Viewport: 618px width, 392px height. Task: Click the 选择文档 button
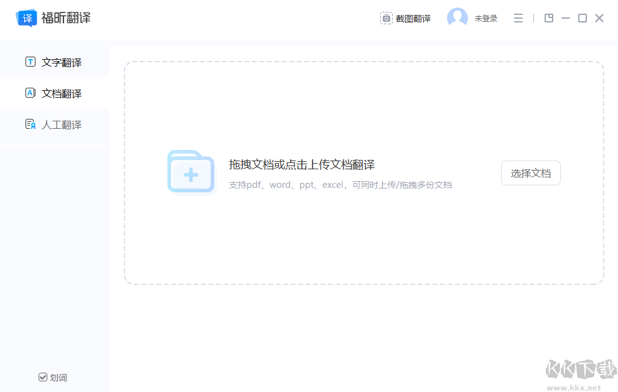530,173
